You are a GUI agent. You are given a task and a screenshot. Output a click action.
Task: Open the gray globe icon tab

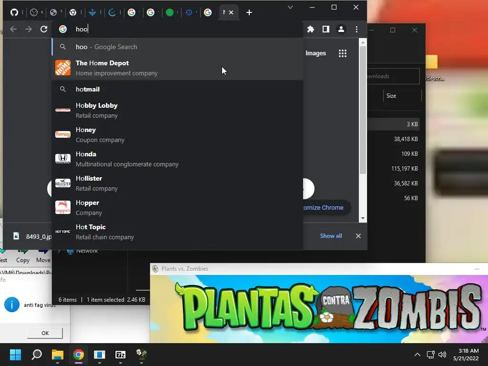point(53,12)
